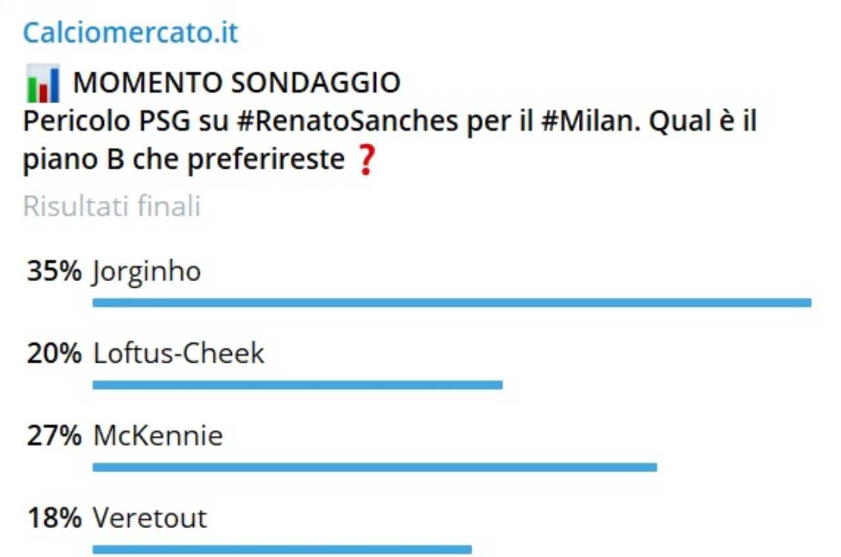Image resolution: width=841 pixels, height=557 pixels.
Task: Select the McKennie poll option
Action: pos(158,435)
